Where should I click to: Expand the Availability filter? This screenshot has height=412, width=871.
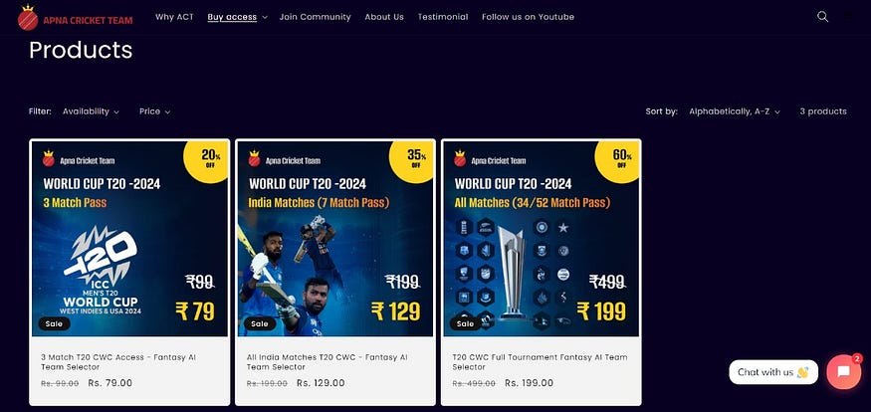(x=91, y=111)
